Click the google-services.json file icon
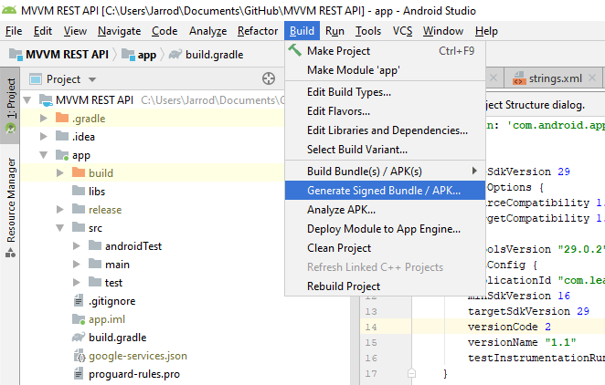 tap(80, 356)
